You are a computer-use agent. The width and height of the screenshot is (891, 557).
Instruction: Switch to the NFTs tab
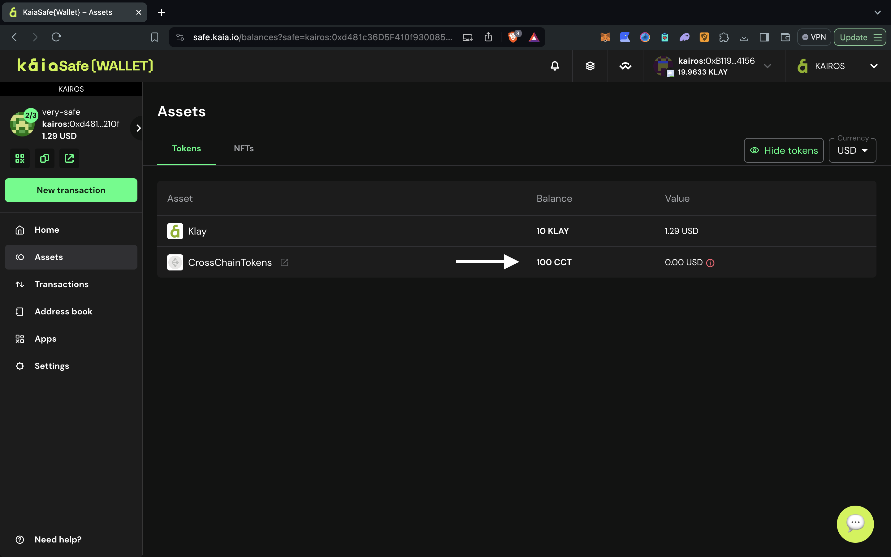(x=244, y=149)
